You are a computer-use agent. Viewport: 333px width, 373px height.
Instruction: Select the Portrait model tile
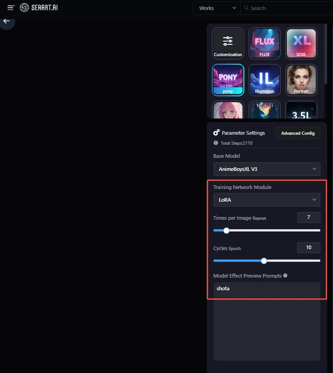[x=301, y=80]
